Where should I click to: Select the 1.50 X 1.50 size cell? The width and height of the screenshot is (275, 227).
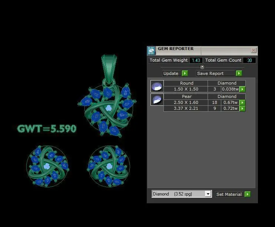point(186,89)
